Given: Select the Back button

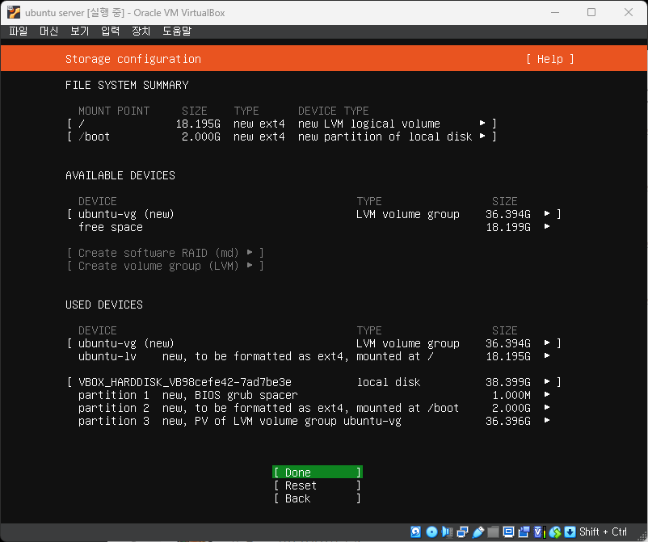Looking at the screenshot, I should (318, 498).
